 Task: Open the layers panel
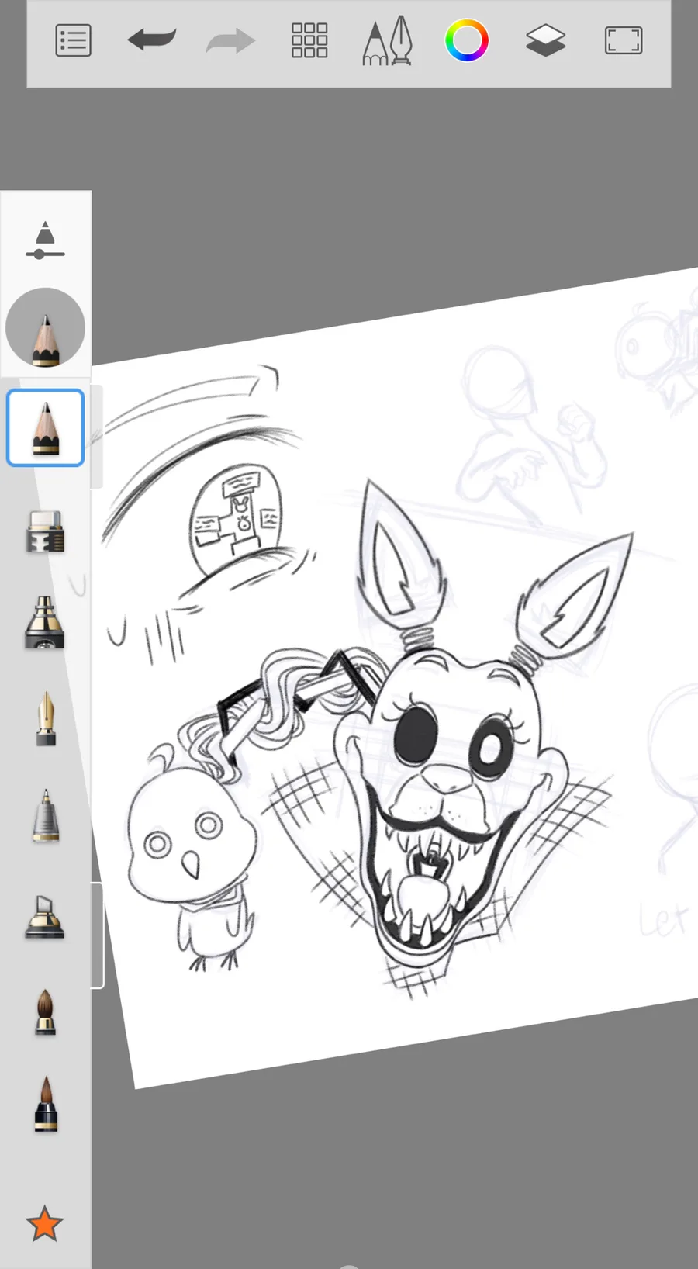point(545,40)
